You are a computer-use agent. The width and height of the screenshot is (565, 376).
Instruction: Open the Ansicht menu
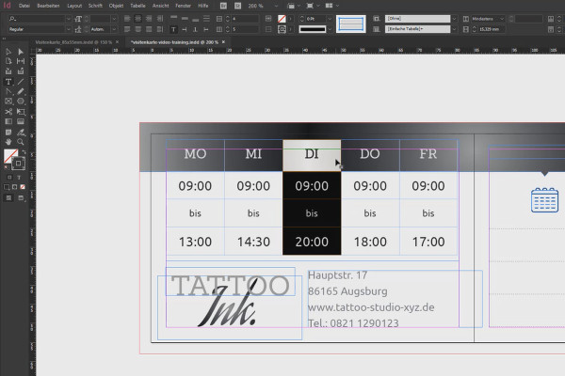pyautogui.click(x=160, y=6)
